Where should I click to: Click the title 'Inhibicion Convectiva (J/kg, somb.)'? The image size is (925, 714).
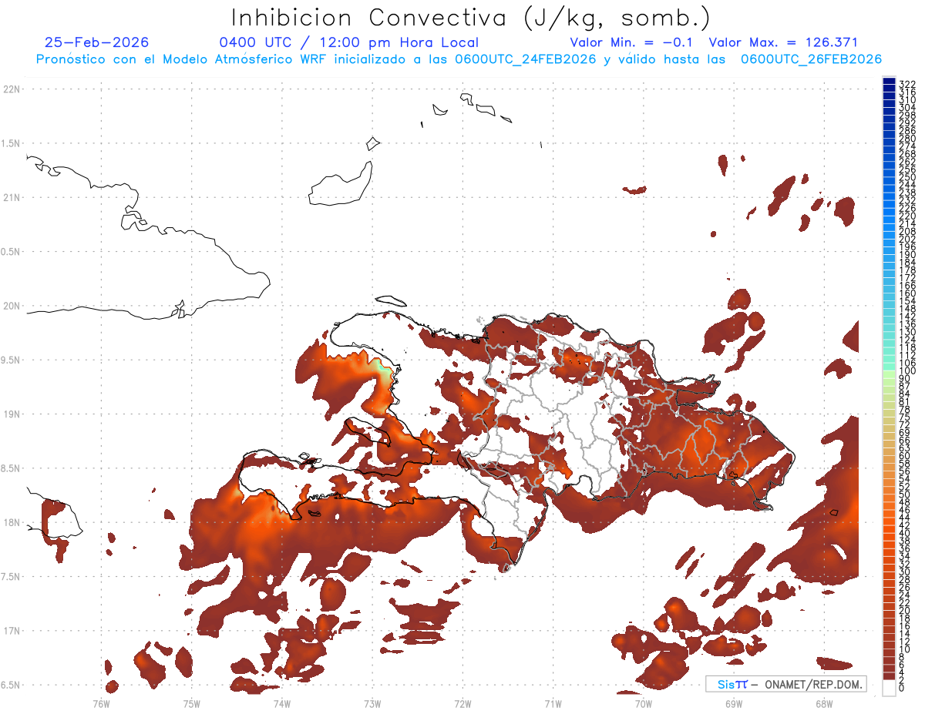pyautogui.click(x=471, y=18)
